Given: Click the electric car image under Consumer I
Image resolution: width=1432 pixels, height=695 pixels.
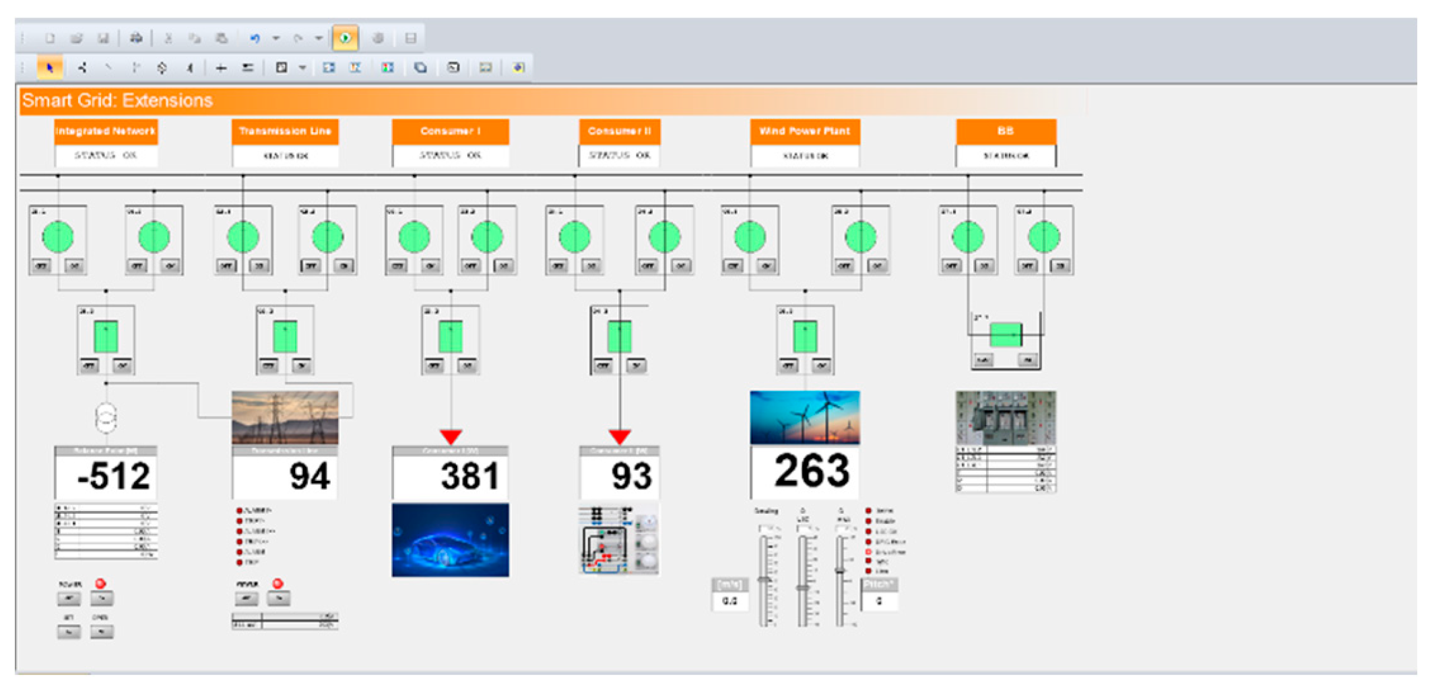Looking at the screenshot, I should 451,540.
